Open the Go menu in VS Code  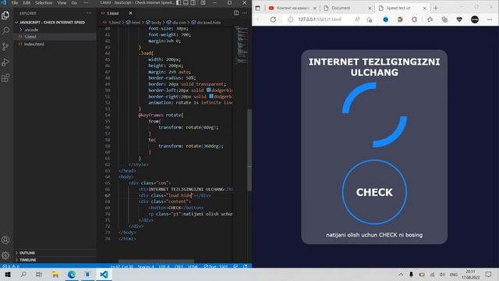[74, 3]
